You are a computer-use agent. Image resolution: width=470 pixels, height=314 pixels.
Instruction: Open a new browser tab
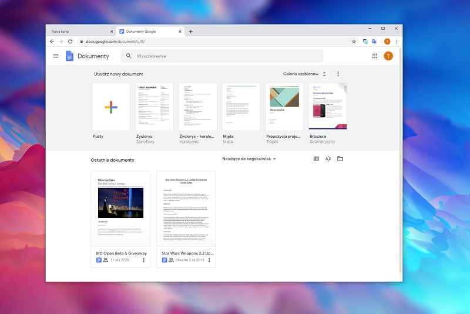click(190, 32)
